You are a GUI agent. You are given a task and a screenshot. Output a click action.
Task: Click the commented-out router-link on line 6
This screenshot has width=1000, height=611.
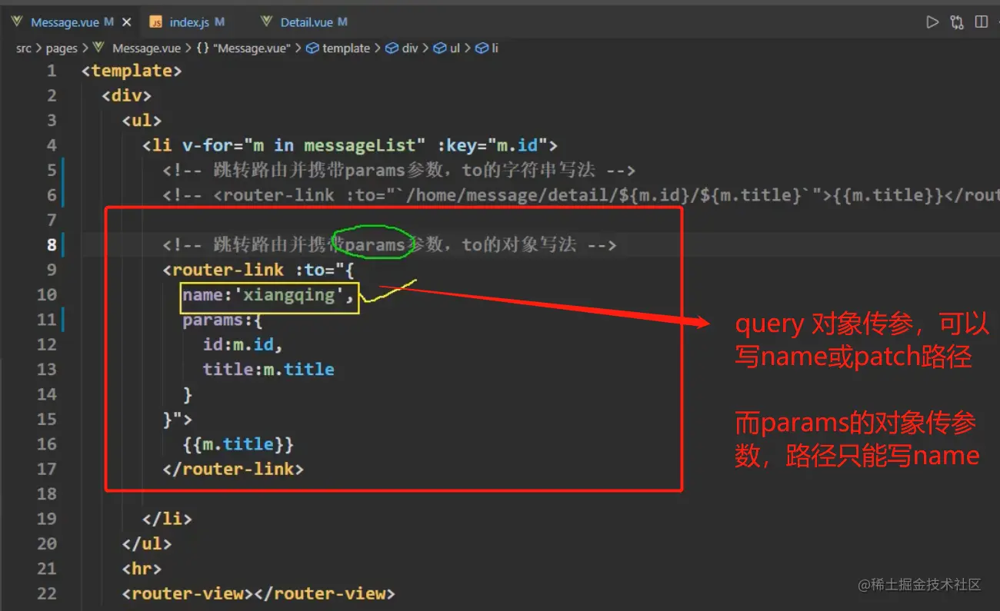point(581,195)
